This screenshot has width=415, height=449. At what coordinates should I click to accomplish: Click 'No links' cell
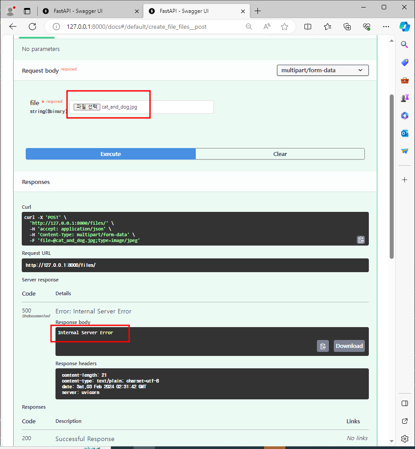click(357, 438)
